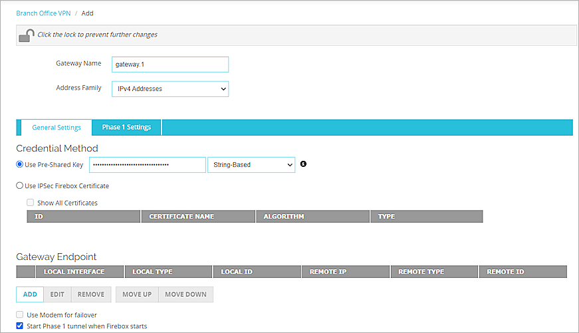Image resolution: width=579 pixels, height=333 pixels.
Task: Click the info icon beside String-Based dropdown
Action: point(304,164)
